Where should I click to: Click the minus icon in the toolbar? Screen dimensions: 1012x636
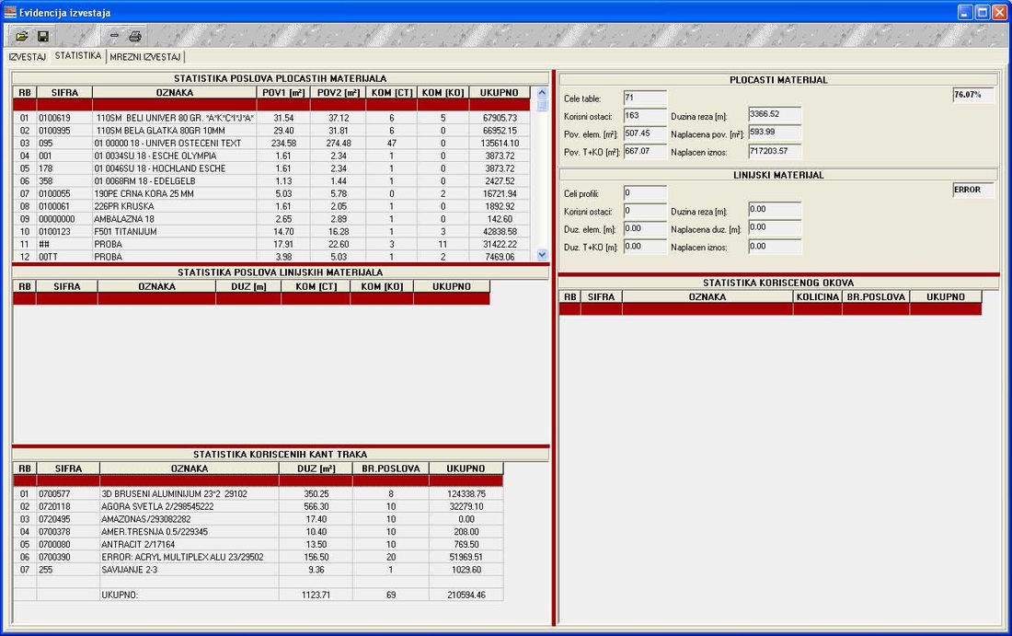(x=114, y=36)
